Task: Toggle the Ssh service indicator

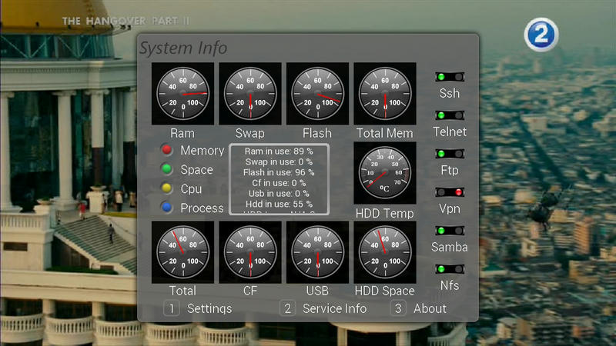Action: 450,77
